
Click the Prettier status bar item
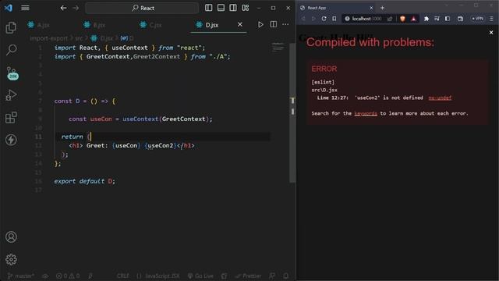(248, 276)
